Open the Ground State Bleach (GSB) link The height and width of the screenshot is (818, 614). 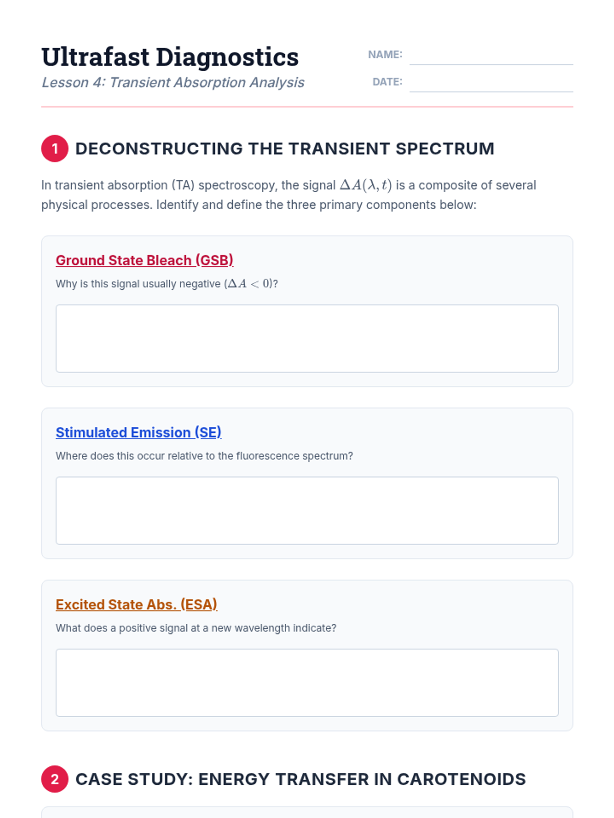point(144,260)
